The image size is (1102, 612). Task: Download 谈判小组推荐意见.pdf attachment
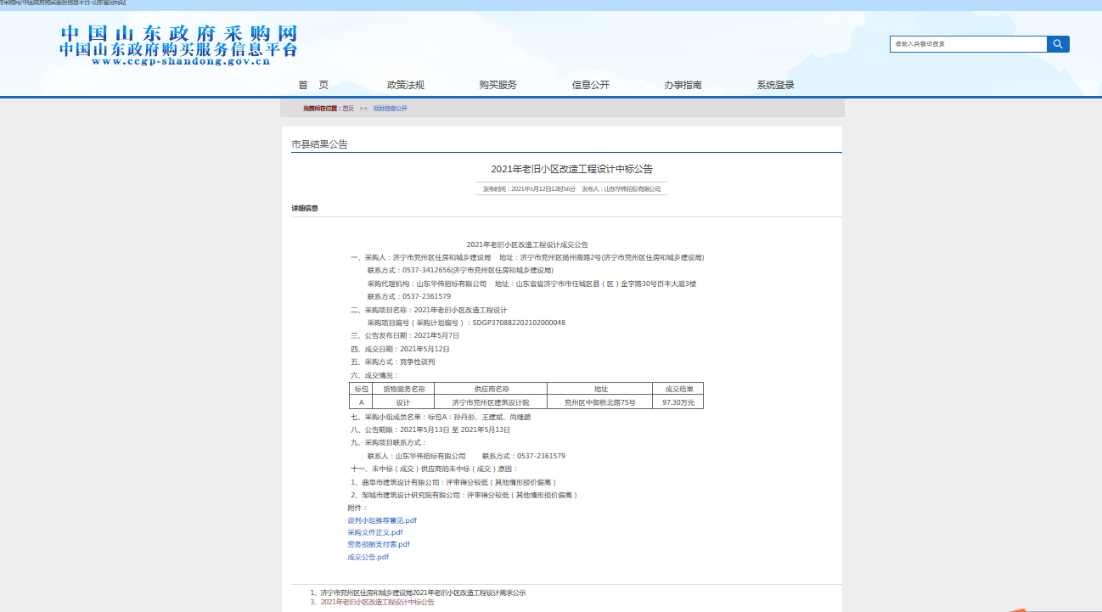tap(382, 520)
